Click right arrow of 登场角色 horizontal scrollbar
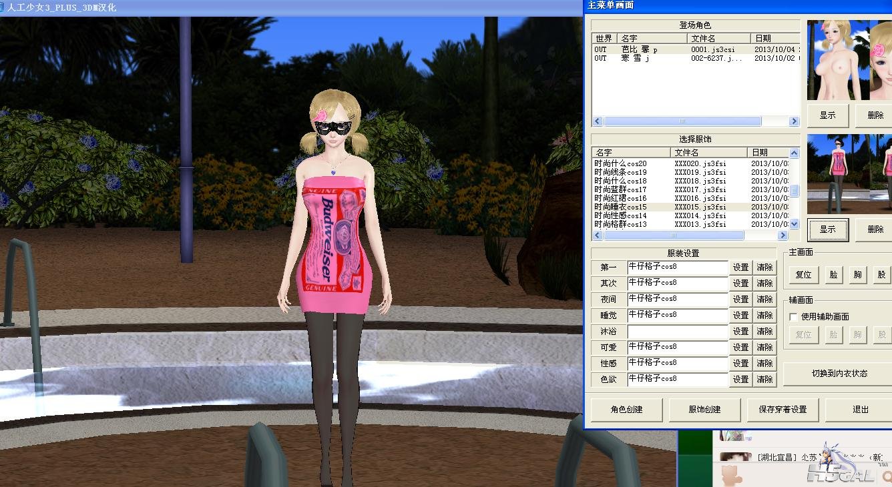The image size is (892, 487). point(794,121)
